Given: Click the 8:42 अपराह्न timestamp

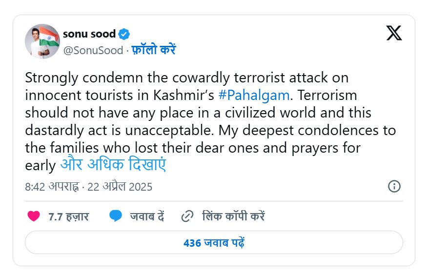Looking at the screenshot, I should point(52,187).
